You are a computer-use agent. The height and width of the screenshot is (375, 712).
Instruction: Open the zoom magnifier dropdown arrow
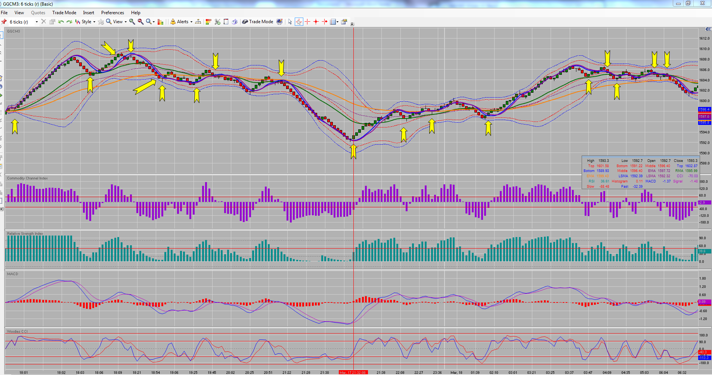(x=154, y=22)
